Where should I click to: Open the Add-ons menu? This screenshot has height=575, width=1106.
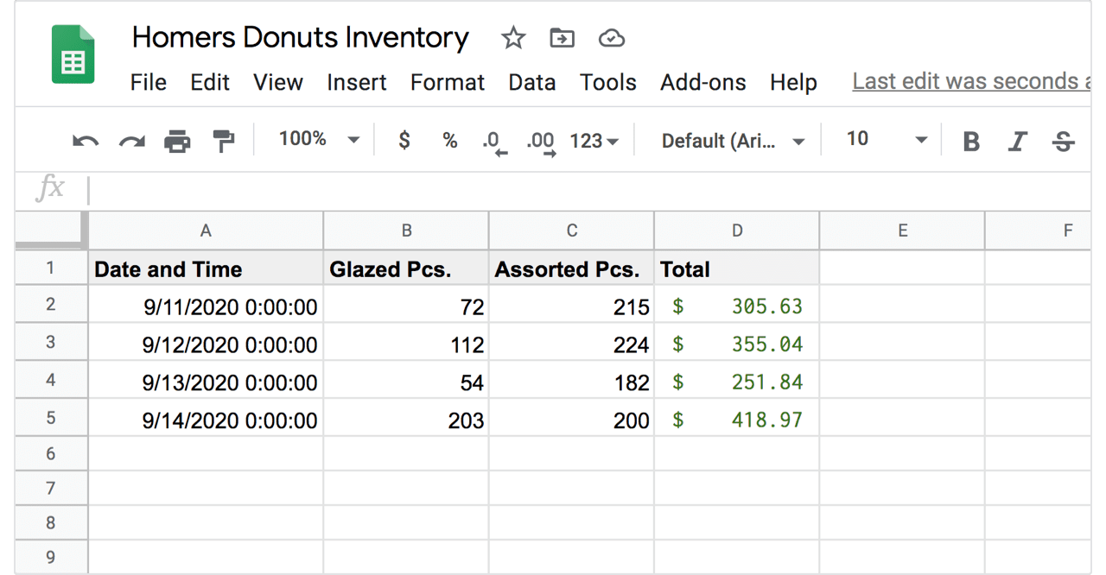[703, 83]
